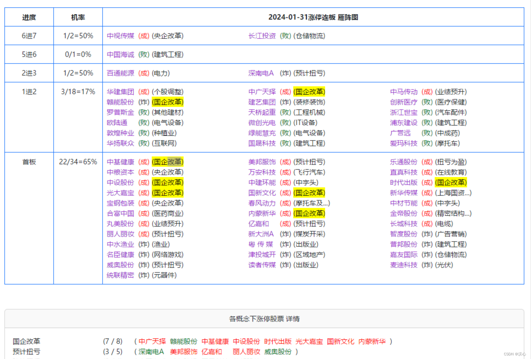The width and height of the screenshot is (531, 359).
Task: Click 华扬联众 stock link
Action: click(120, 143)
